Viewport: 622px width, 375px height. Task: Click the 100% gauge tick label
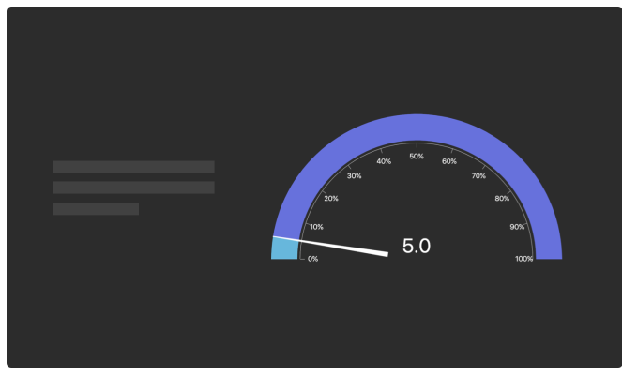(x=524, y=259)
